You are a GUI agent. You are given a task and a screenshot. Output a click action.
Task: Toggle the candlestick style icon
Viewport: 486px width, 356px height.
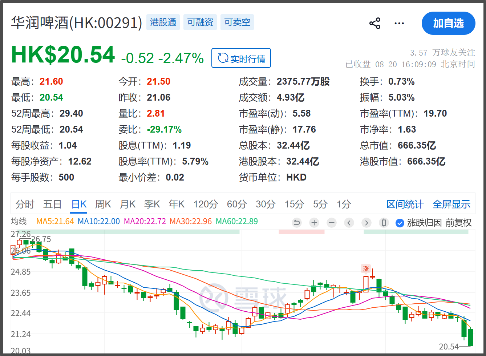click(384, 223)
